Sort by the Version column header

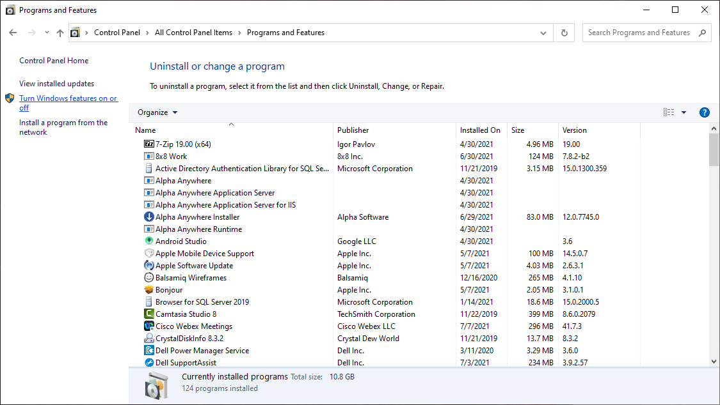point(599,130)
